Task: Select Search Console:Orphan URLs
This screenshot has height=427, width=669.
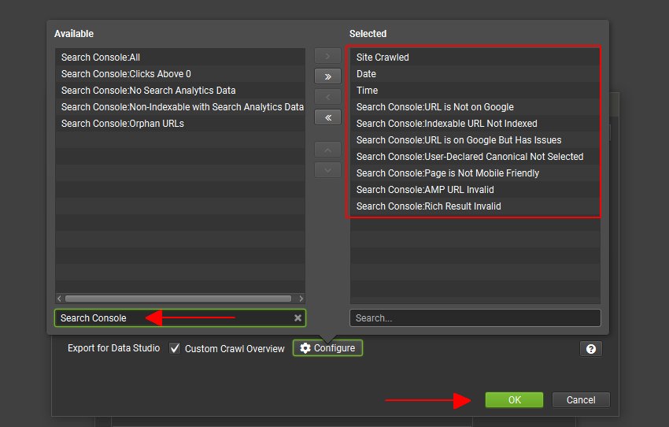Action: pyautogui.click(x=180, y=124)
